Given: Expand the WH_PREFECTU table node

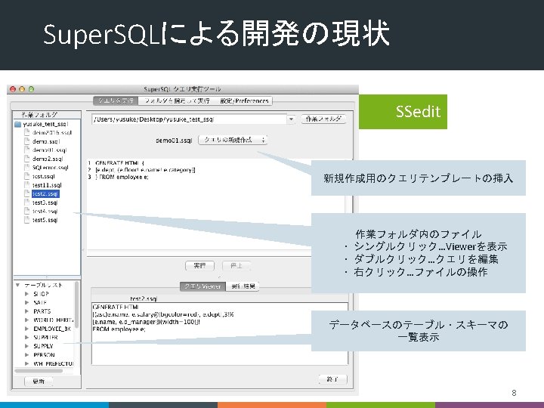Looking at the screenshot, I should [x=26, y=363].
